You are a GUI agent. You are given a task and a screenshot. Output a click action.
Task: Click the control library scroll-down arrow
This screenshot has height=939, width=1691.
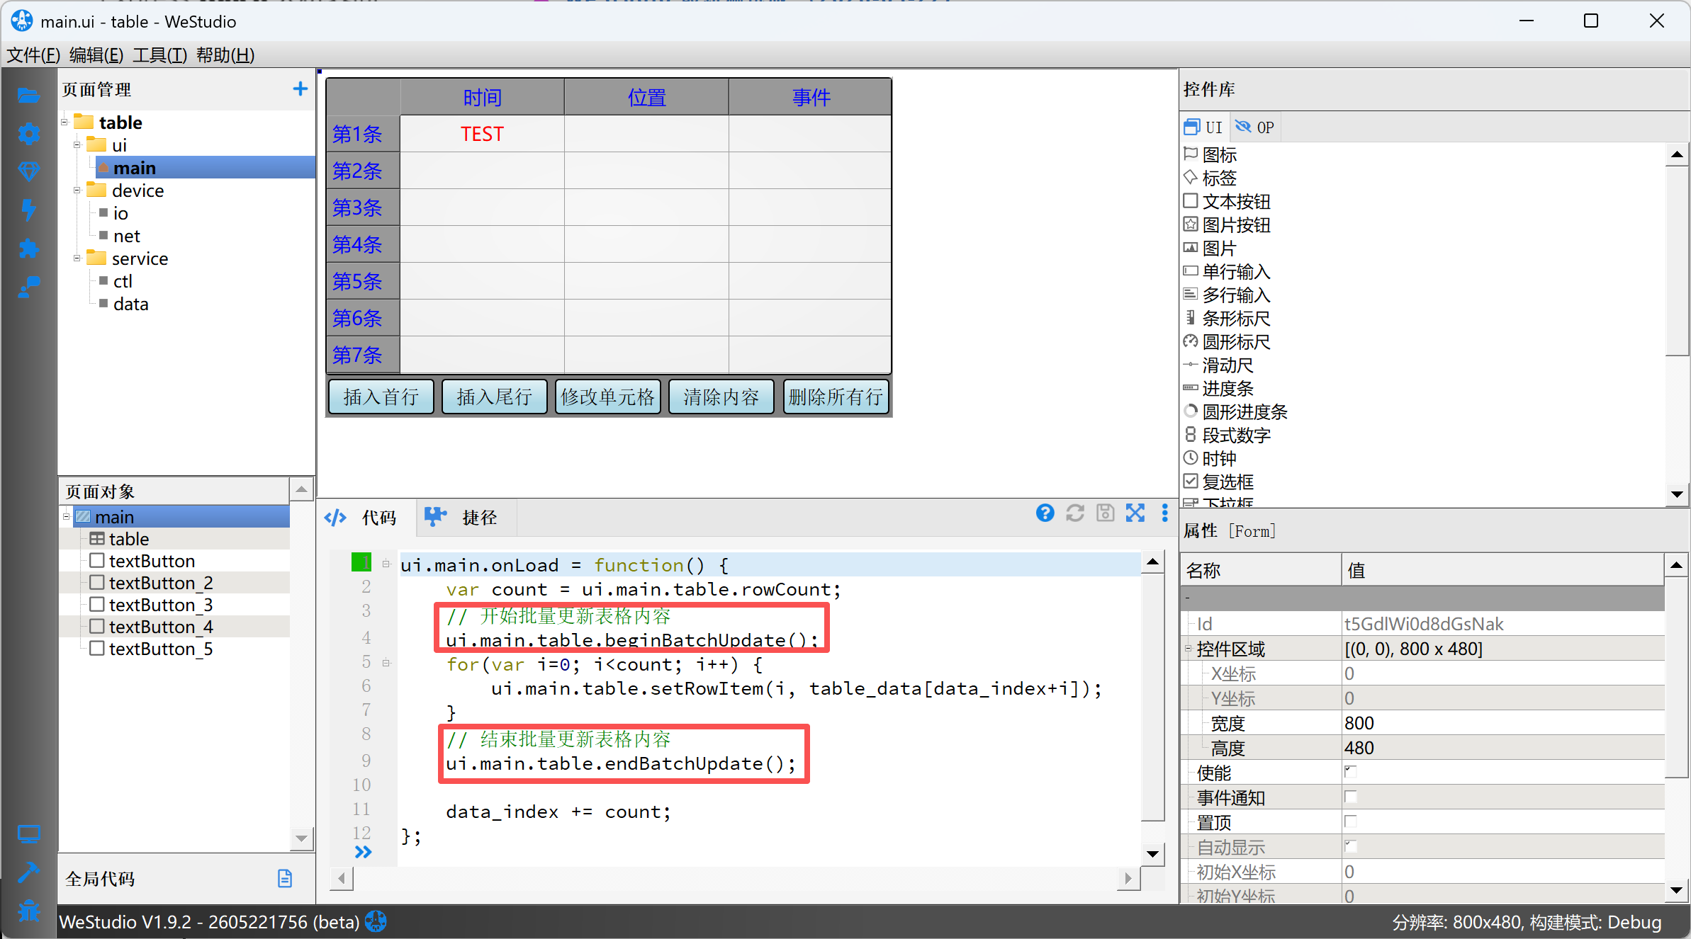point(1676,494)
